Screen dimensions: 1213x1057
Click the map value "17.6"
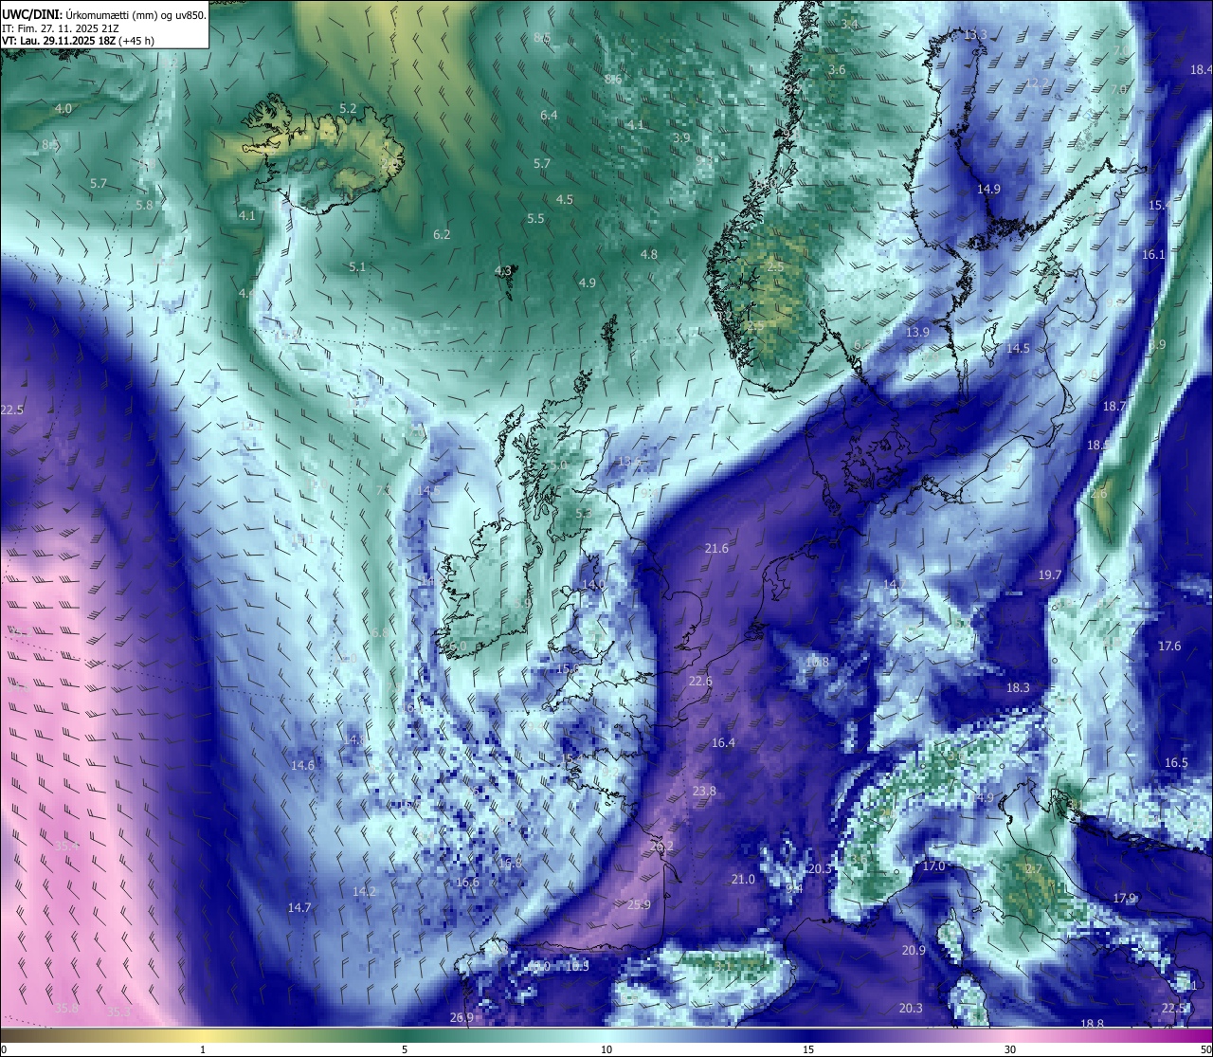[1169, 647]
